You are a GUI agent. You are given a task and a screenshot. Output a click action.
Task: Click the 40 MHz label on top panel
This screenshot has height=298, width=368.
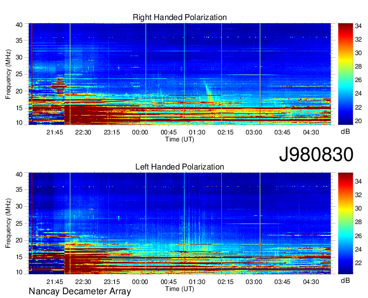(x=19, y=25)
